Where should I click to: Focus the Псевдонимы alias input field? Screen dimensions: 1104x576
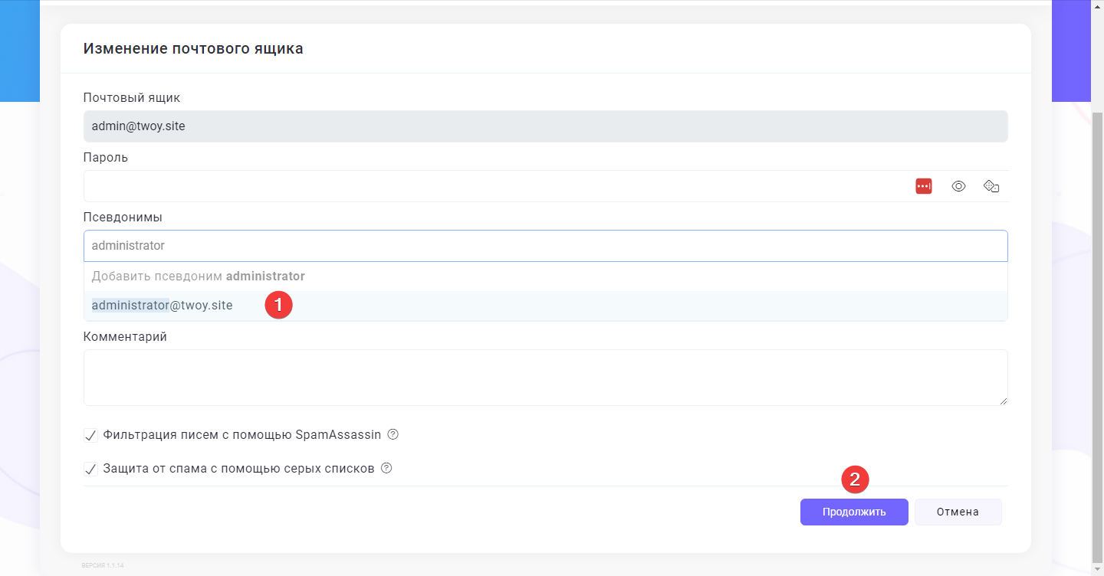(546, 246)
